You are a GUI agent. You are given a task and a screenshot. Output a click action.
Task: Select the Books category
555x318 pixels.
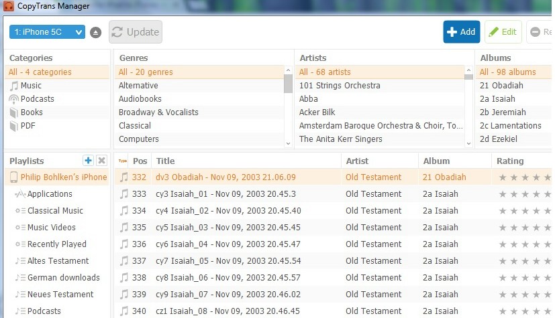point(56,112)
